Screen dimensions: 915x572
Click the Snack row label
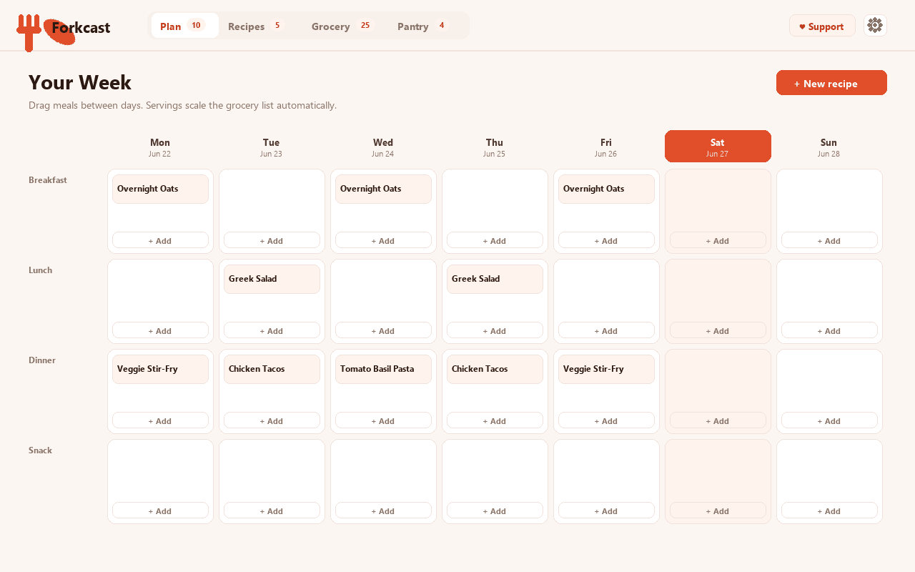(40, 450)
